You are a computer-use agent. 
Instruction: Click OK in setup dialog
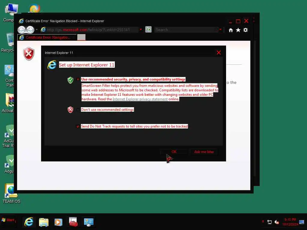[x=174, y=152]
